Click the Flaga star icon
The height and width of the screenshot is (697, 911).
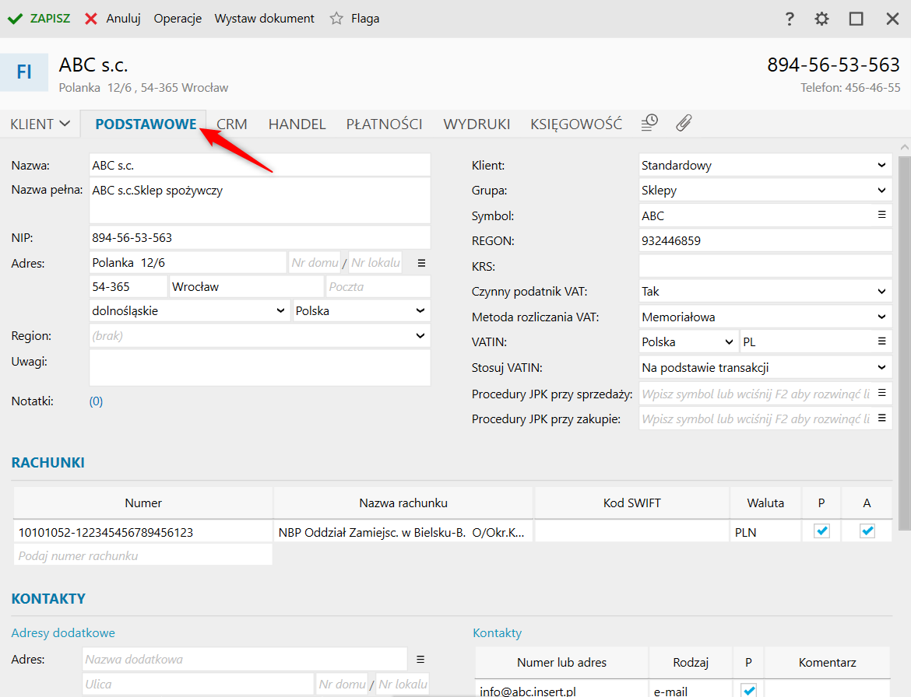(336, 19)
